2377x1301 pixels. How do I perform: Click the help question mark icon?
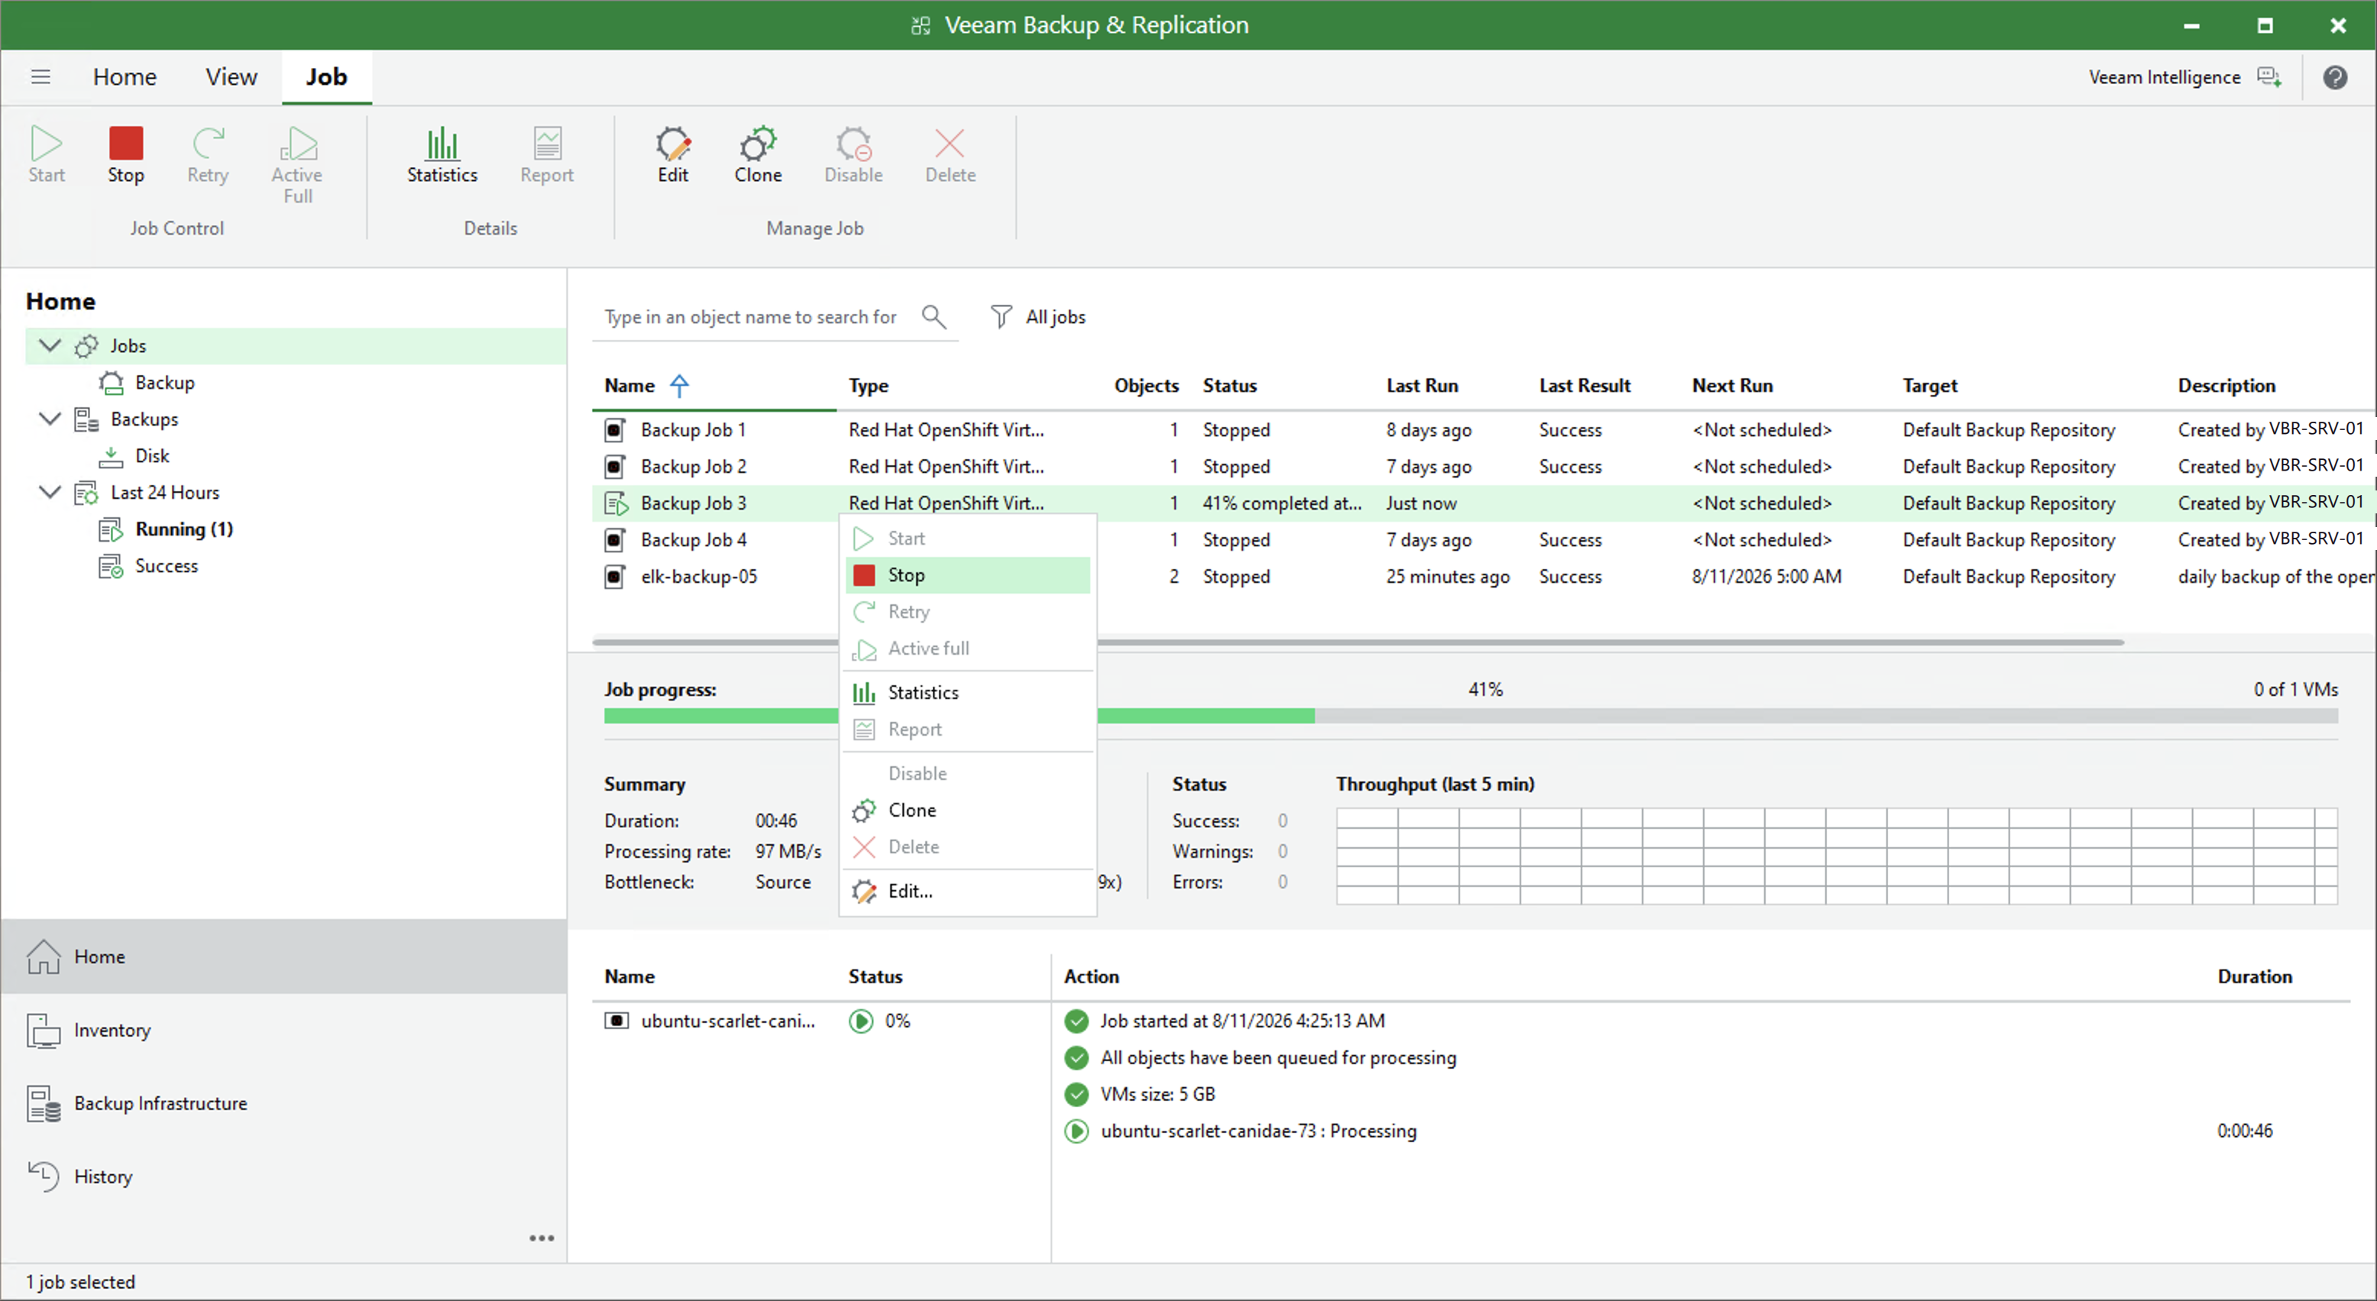point(2334,77)
